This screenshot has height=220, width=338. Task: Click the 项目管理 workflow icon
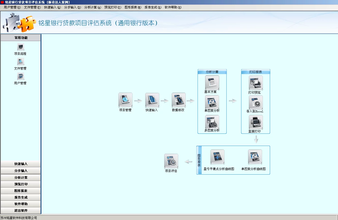point(125,100)
